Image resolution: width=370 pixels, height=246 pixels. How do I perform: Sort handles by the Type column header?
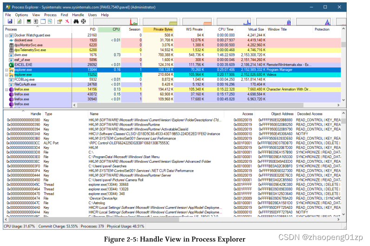click(x=66, y=114)
